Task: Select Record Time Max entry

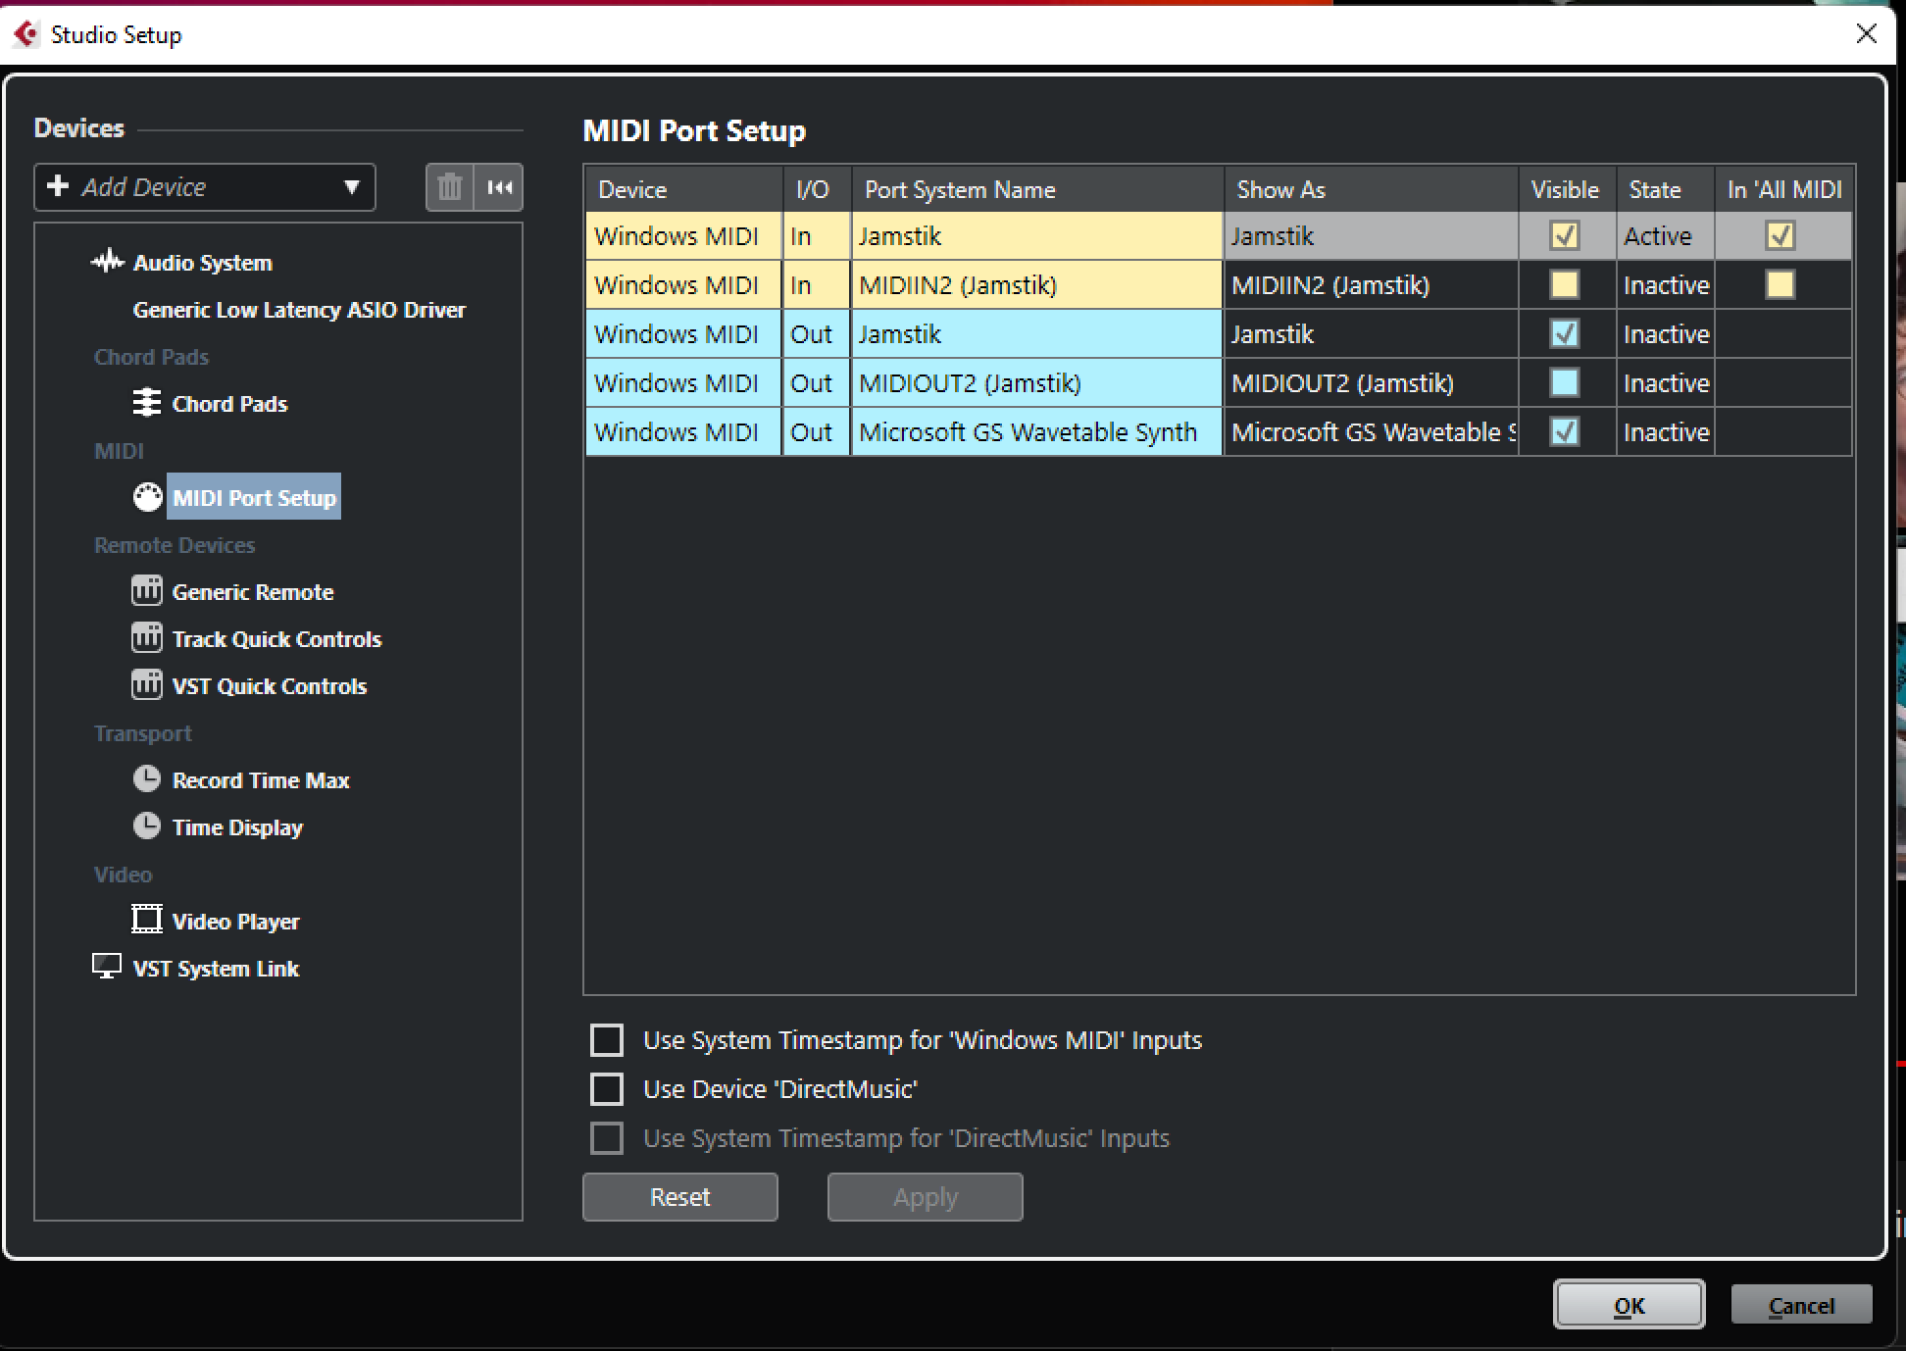Action: 261,780
